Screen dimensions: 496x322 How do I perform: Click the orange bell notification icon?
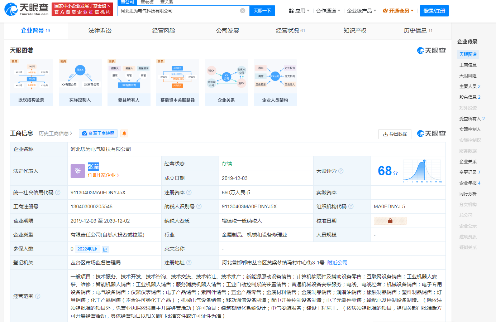click(x=124, y=133)
